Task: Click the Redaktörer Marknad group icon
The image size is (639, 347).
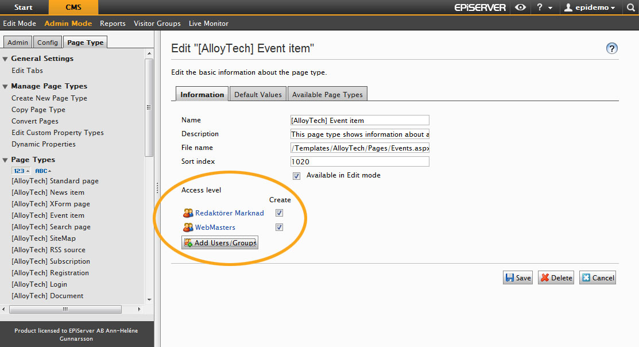Action: pyautogui.click(x=188, y=213)
